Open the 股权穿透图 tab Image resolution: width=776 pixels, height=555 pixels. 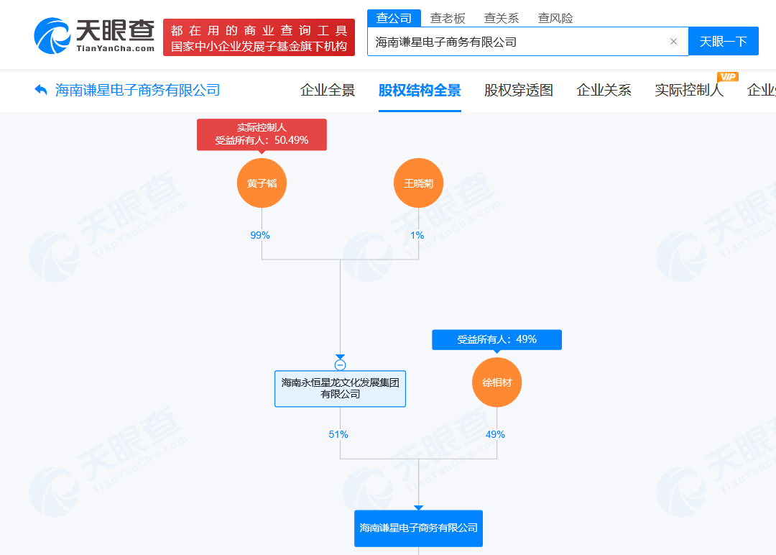point(518,90)
